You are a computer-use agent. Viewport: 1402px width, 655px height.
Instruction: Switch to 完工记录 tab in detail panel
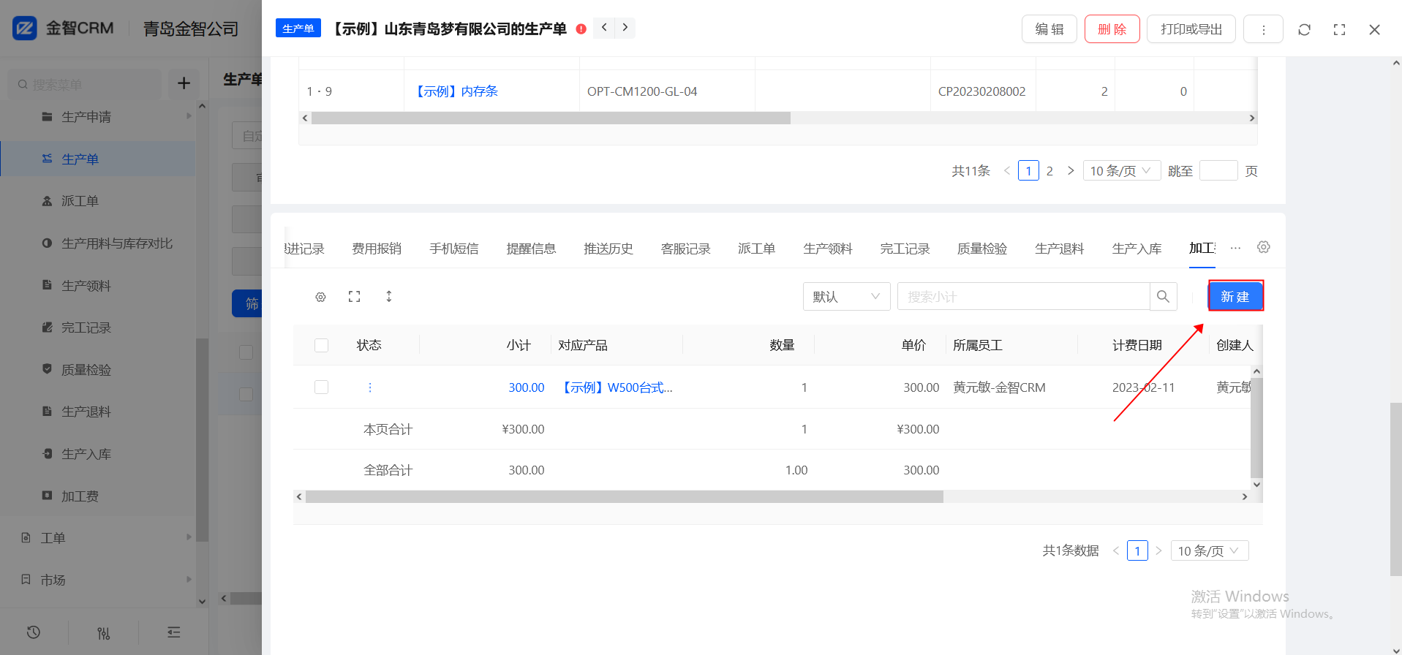pyautogui.click(x=905, y=249)
